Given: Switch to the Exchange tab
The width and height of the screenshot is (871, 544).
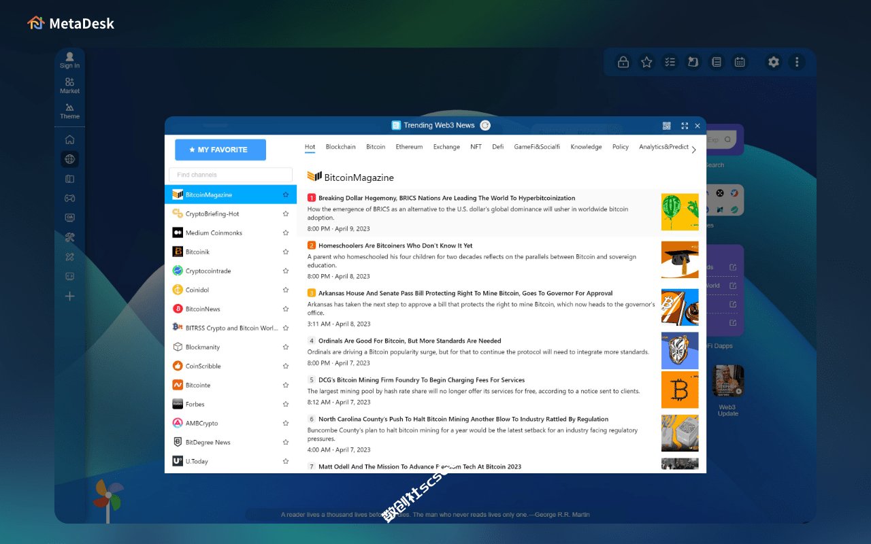Looking at the screenshot, I should 446,147.
